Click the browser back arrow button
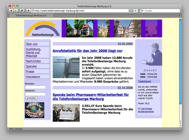The height and width of the screenshot is (140, 189). pos(11,11)
